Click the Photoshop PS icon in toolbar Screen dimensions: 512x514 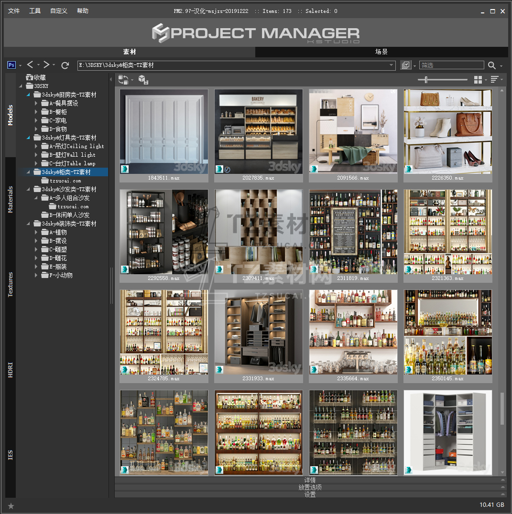tap(11, 65)
